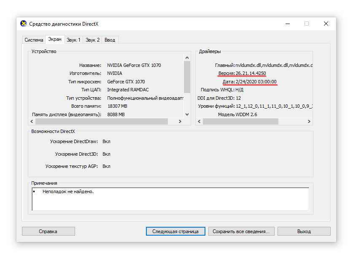This screenshot has height=255, width=356.
Task: Click the Полнофункциональный видеоадаптер value
Action: 145,98
